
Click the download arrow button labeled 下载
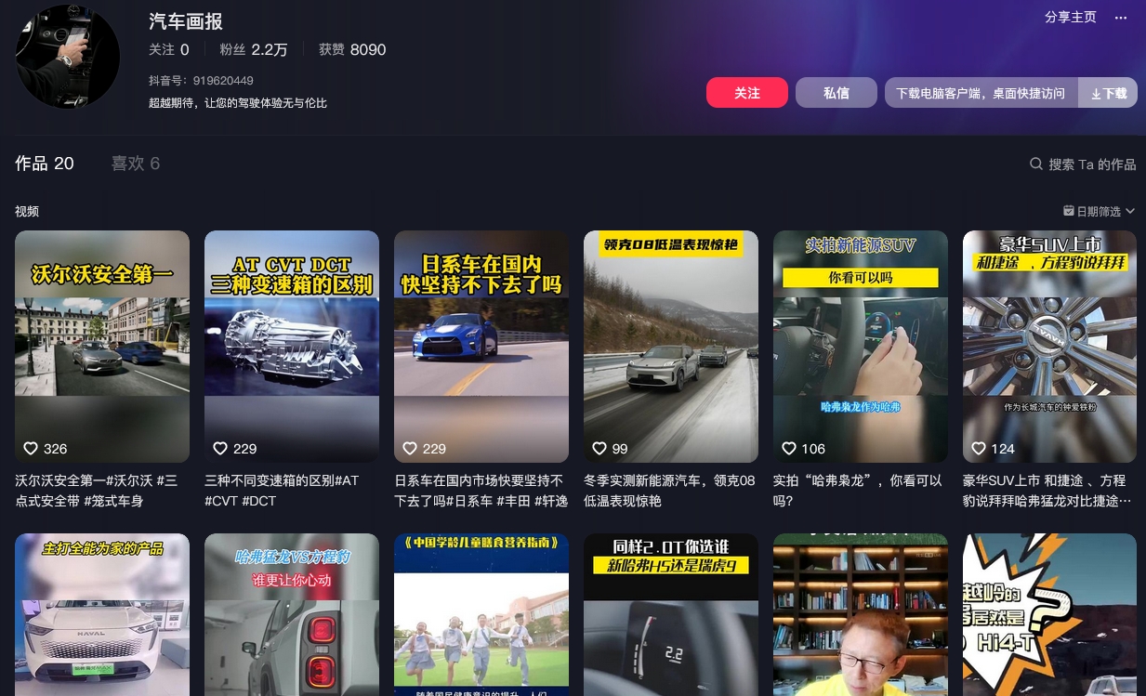(x=1108, y=93)
